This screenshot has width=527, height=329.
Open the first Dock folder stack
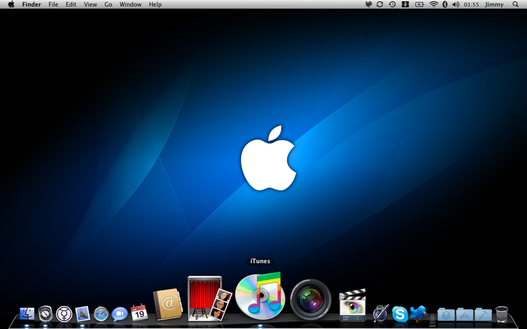[446, 315]
